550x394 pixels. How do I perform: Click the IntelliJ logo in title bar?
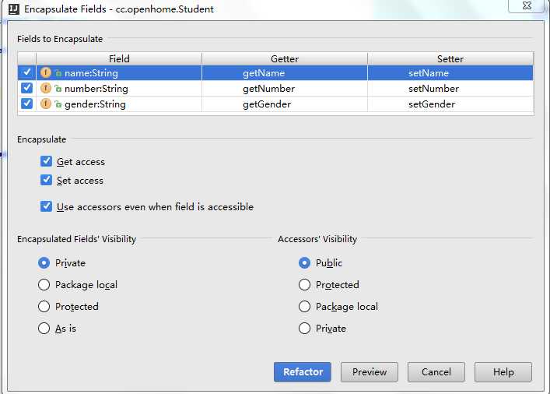pos(14,9)
